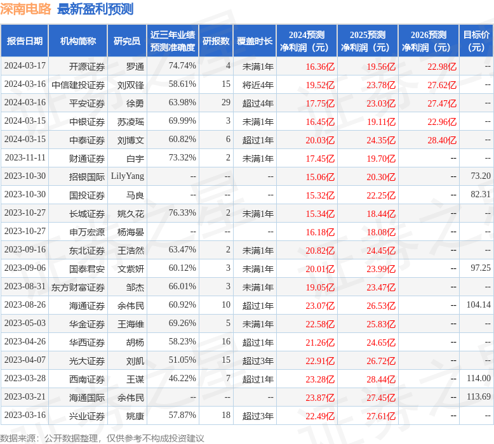Click the target price 73.20
Viewport: 494px width, 444px height.
point(481,176)
